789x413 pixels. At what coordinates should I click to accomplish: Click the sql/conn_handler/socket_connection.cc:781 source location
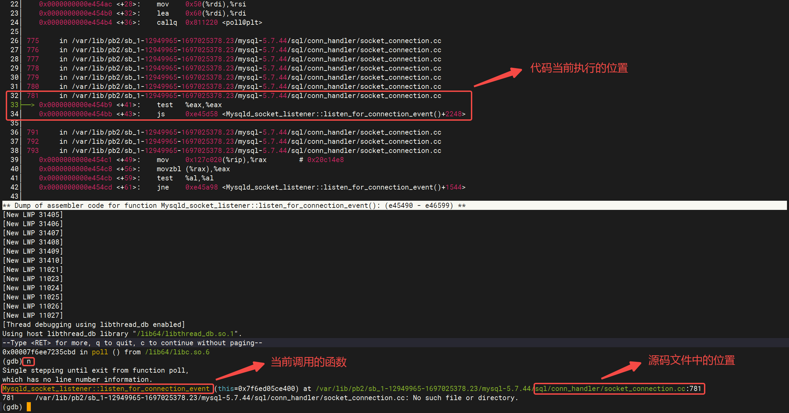pos(618,389)
